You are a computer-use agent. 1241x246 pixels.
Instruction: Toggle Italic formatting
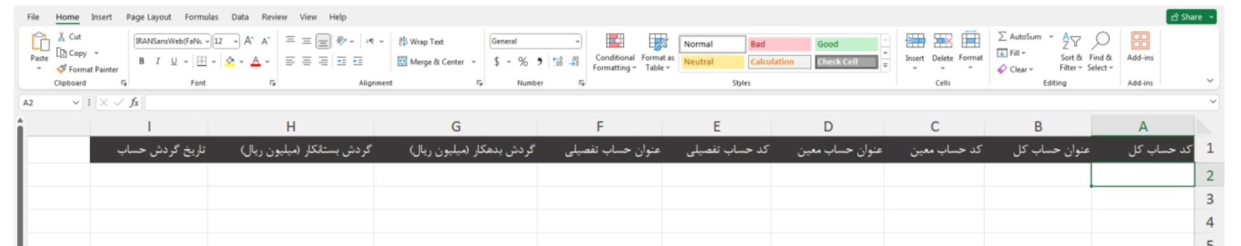click(158, 61)
